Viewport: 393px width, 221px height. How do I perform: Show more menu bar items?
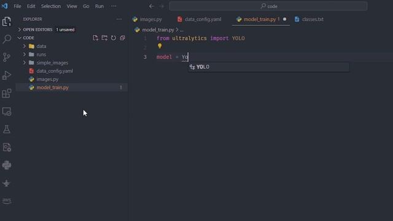pos(114,6)
